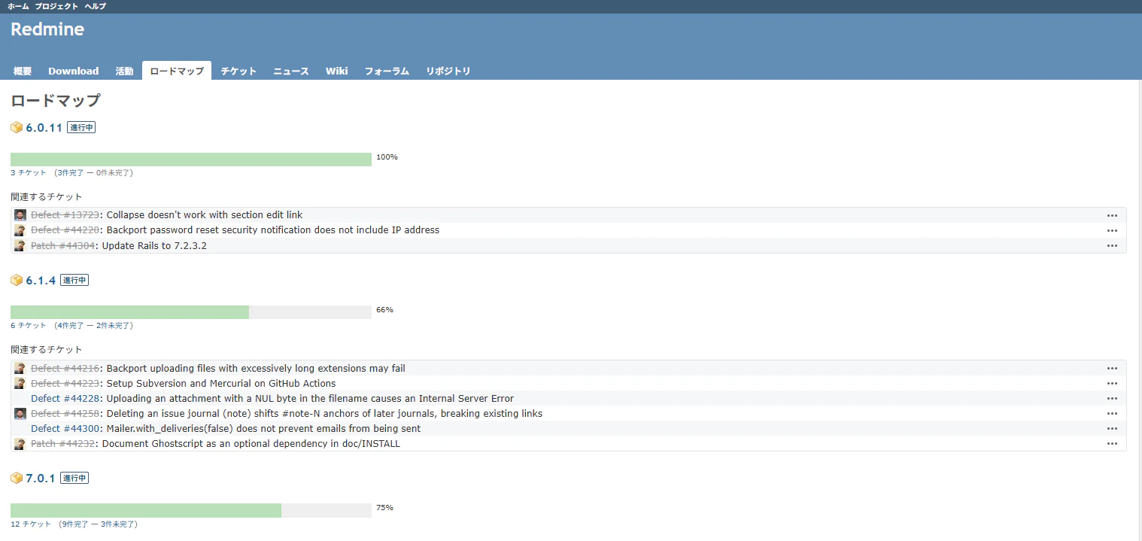Open the 概要 tab
This screenshot has width=1142, height=541.
click(x=23, y=71)
